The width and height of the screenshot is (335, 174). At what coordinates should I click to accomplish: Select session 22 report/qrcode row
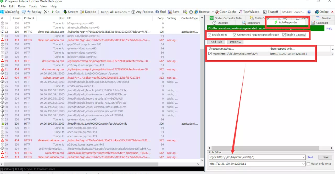coord(100,73)
